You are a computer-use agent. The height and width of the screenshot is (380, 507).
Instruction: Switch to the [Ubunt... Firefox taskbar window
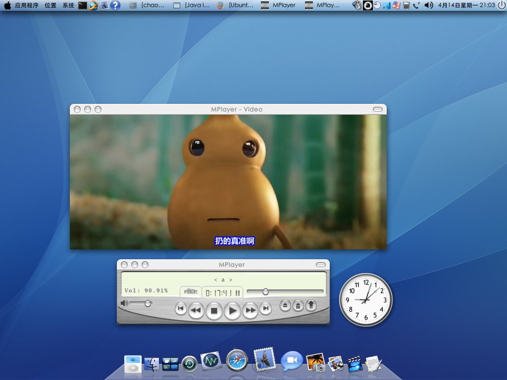click(235, 5)
